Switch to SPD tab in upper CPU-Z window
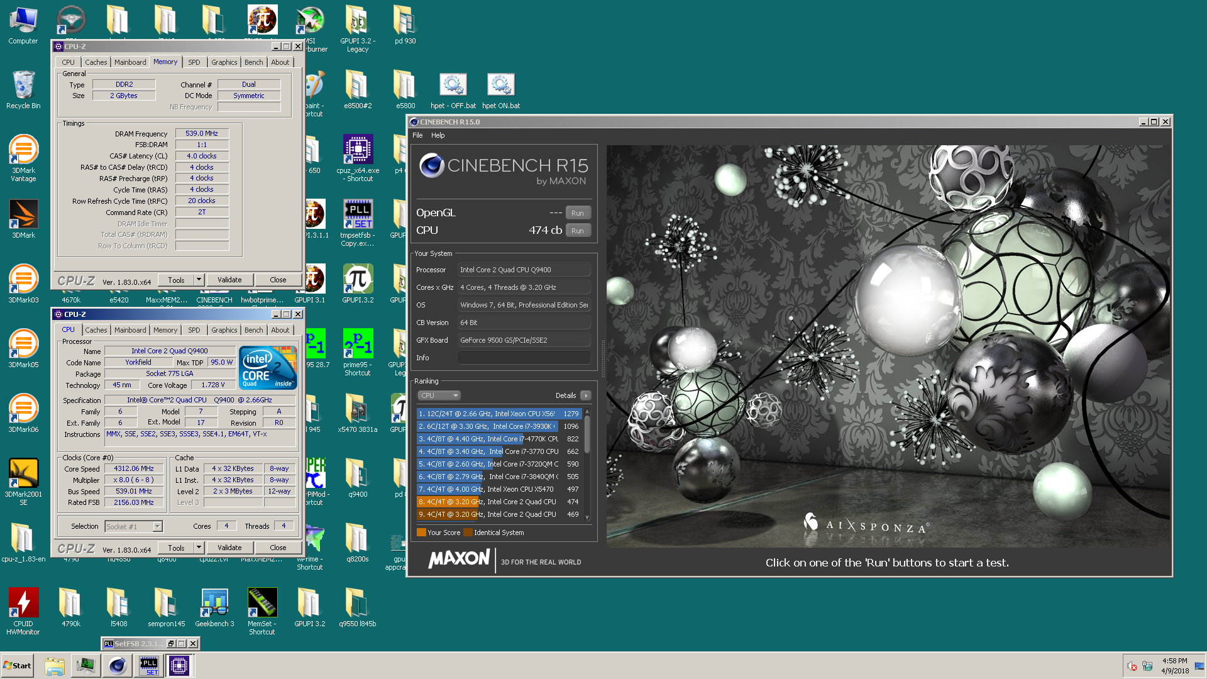This screenshot has height=679, width=1207. pos(194,62)
